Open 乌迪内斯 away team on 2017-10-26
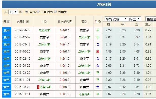This screenshot has height=99, width=156. click(x=84, y=52)
